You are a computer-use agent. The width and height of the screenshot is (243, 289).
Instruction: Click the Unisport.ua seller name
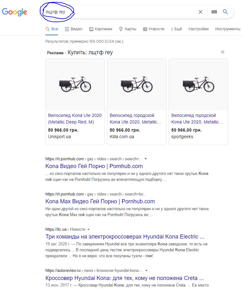59,137
